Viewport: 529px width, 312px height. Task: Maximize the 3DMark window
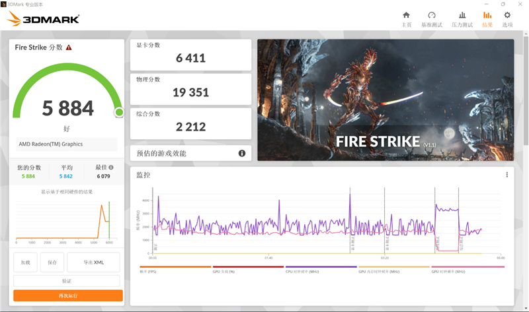click(x=503, y=4)
